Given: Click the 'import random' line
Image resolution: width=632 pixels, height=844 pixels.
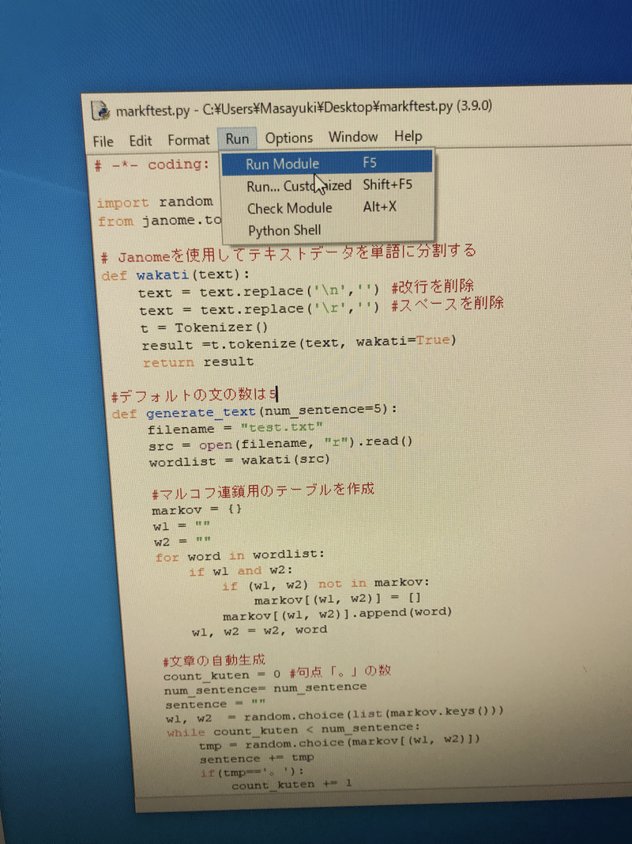Looking at the screenshot, I should pos(155,202).
